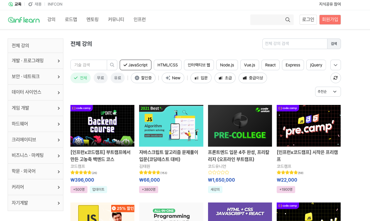Click the 회원가입 button
This screenshot has width=370, height=221.
(330, 20)
